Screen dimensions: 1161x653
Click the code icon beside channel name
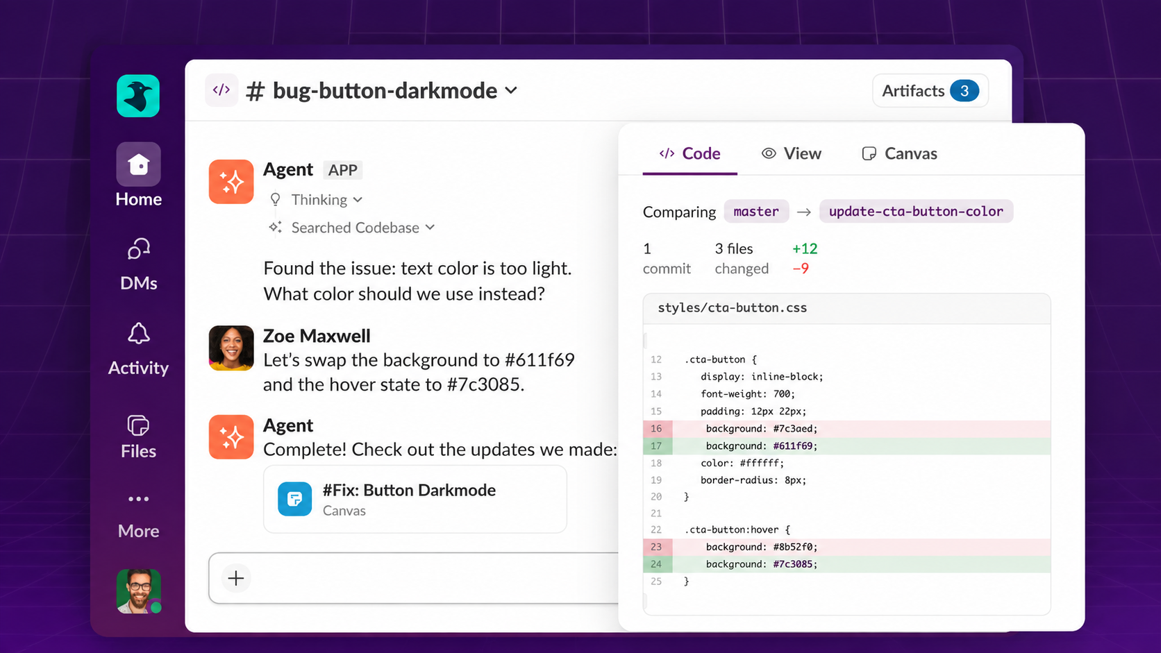click(x=222, y=90)
